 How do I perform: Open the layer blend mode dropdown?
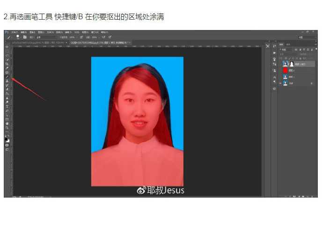point(288,54)
